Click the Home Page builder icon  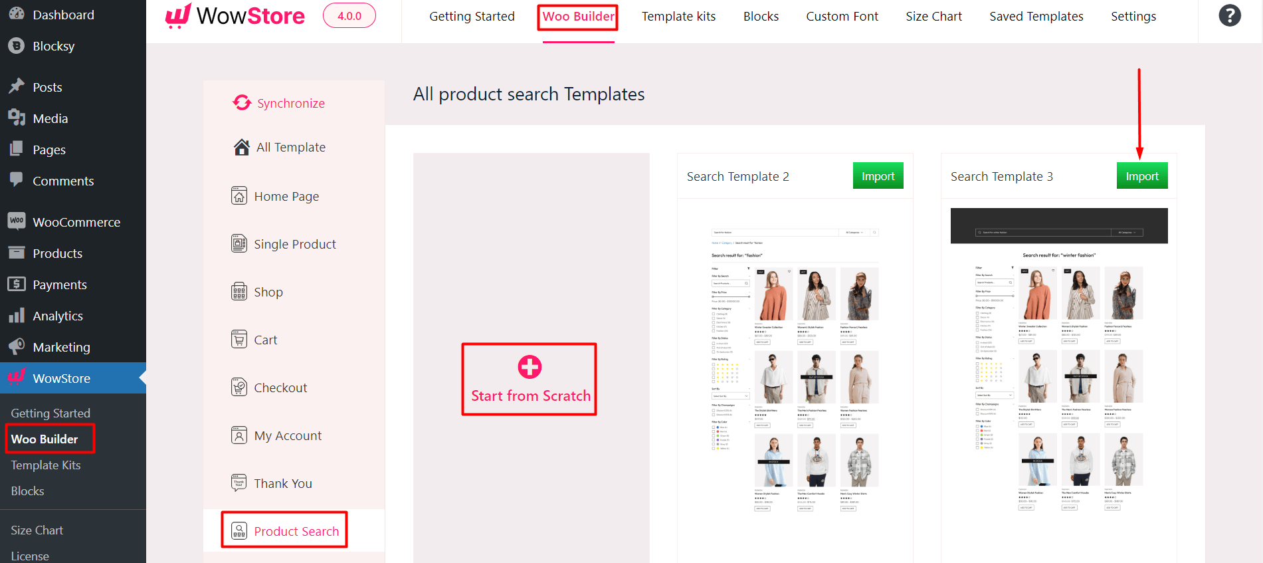click(x=239, y=196)
